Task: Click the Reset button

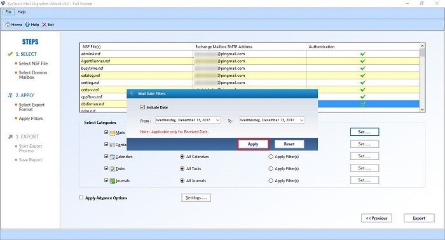Action: pos(289,144)
